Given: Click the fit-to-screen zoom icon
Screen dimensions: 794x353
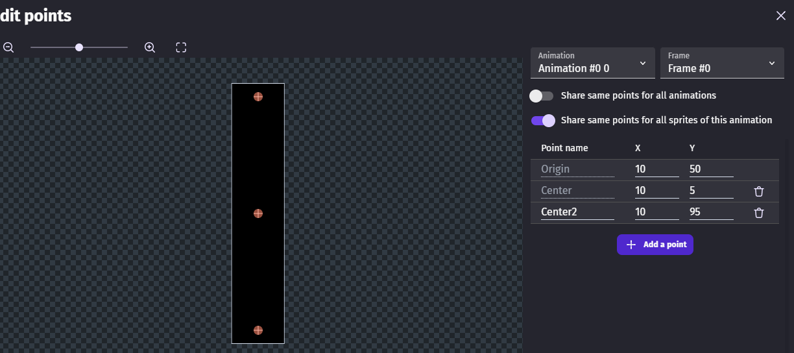Looking at the screenshot, I should (x=181, y=47).
